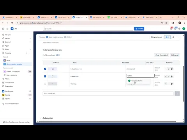Delete the Setup Stage Env task with trash icon

pyautogui.click(x=171, y=69)
